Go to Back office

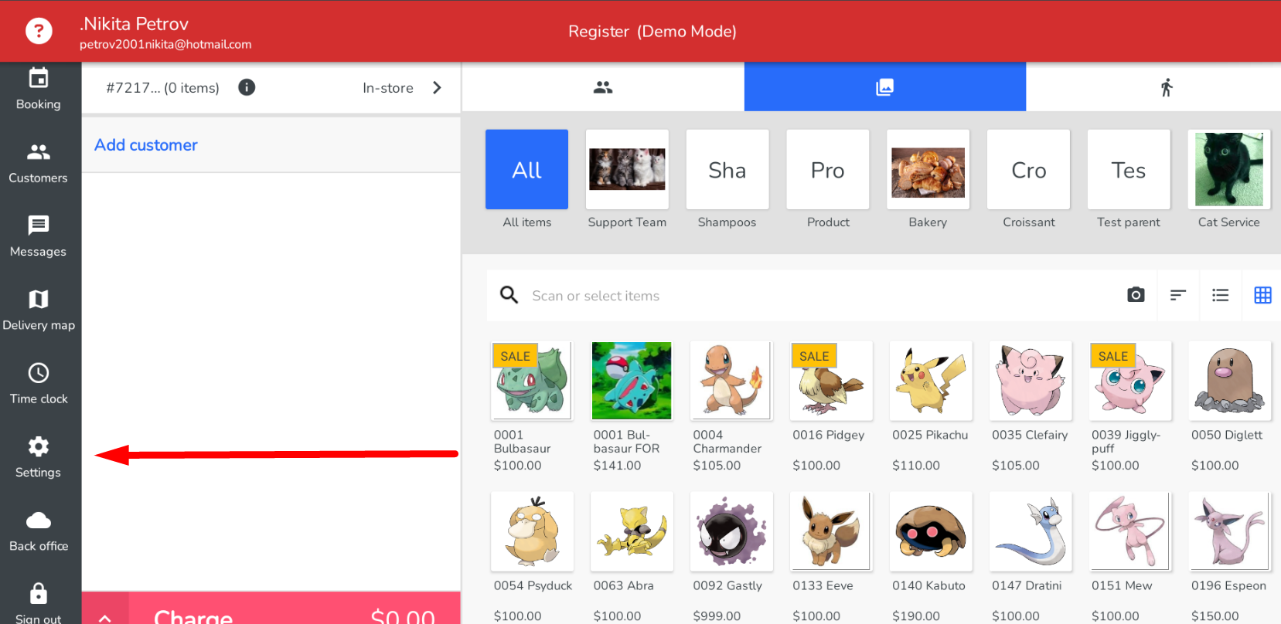pos(39,531)
